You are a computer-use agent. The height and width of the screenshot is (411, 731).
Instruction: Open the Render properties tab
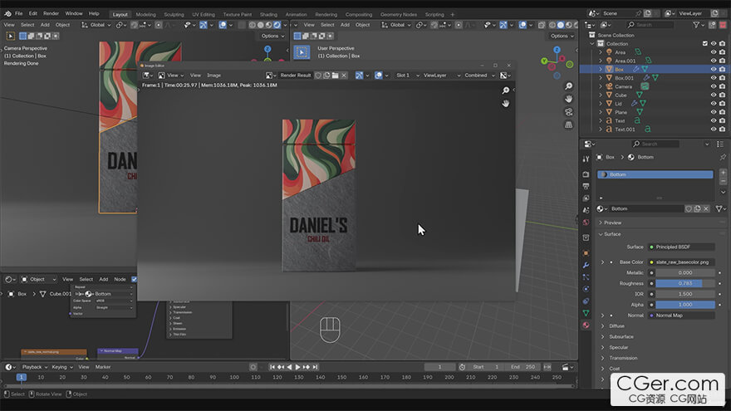click(586, 174)
